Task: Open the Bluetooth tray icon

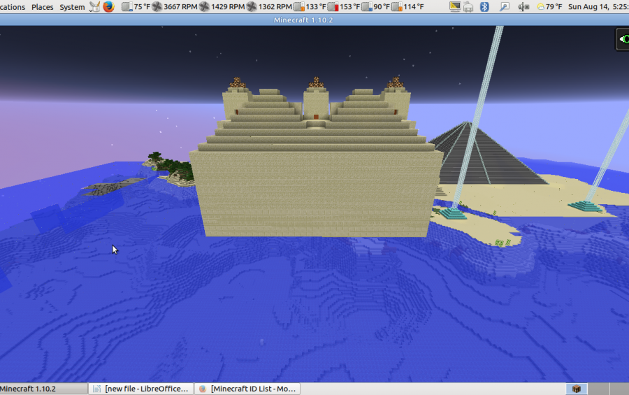Action: tap(484, 6)
